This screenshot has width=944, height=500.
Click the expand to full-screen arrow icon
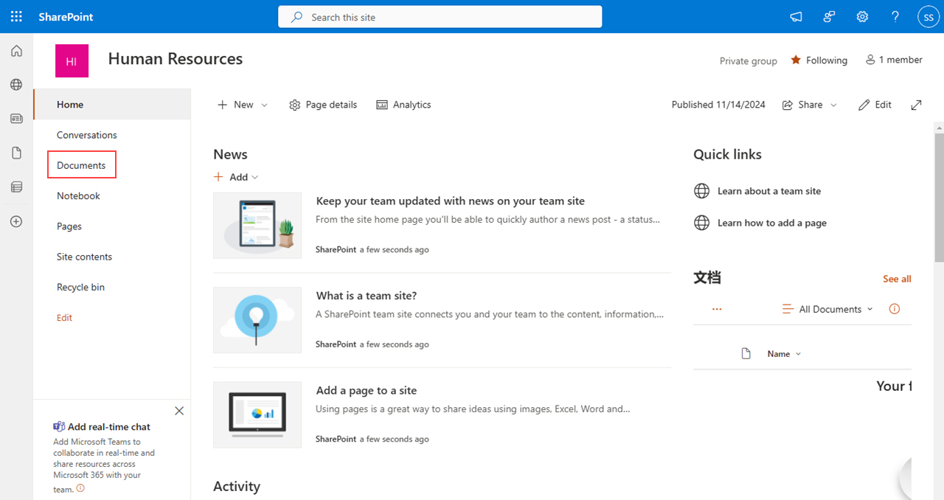[x=916, y=105]
